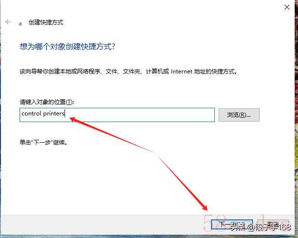Click the heading 想为哪个对象创建快捷方式?
Screen dimensions: 298x238
pos(67,46)
